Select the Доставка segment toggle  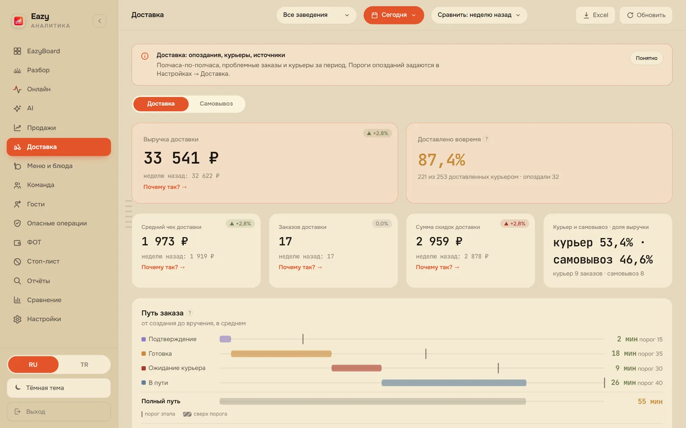point(161,104)
